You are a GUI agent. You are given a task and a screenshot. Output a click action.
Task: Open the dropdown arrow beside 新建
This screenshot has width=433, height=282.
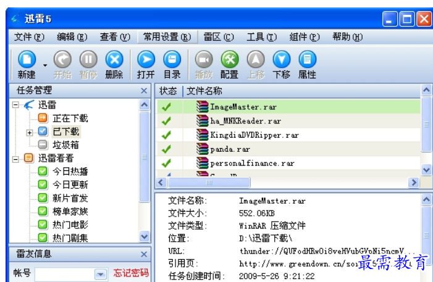point(44,65)
